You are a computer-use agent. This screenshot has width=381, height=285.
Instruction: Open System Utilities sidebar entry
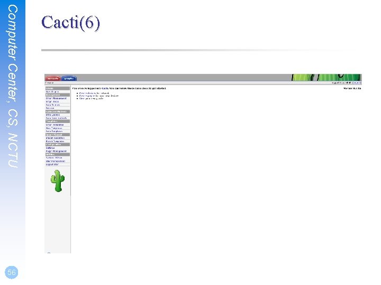click(x=54, y=158)
